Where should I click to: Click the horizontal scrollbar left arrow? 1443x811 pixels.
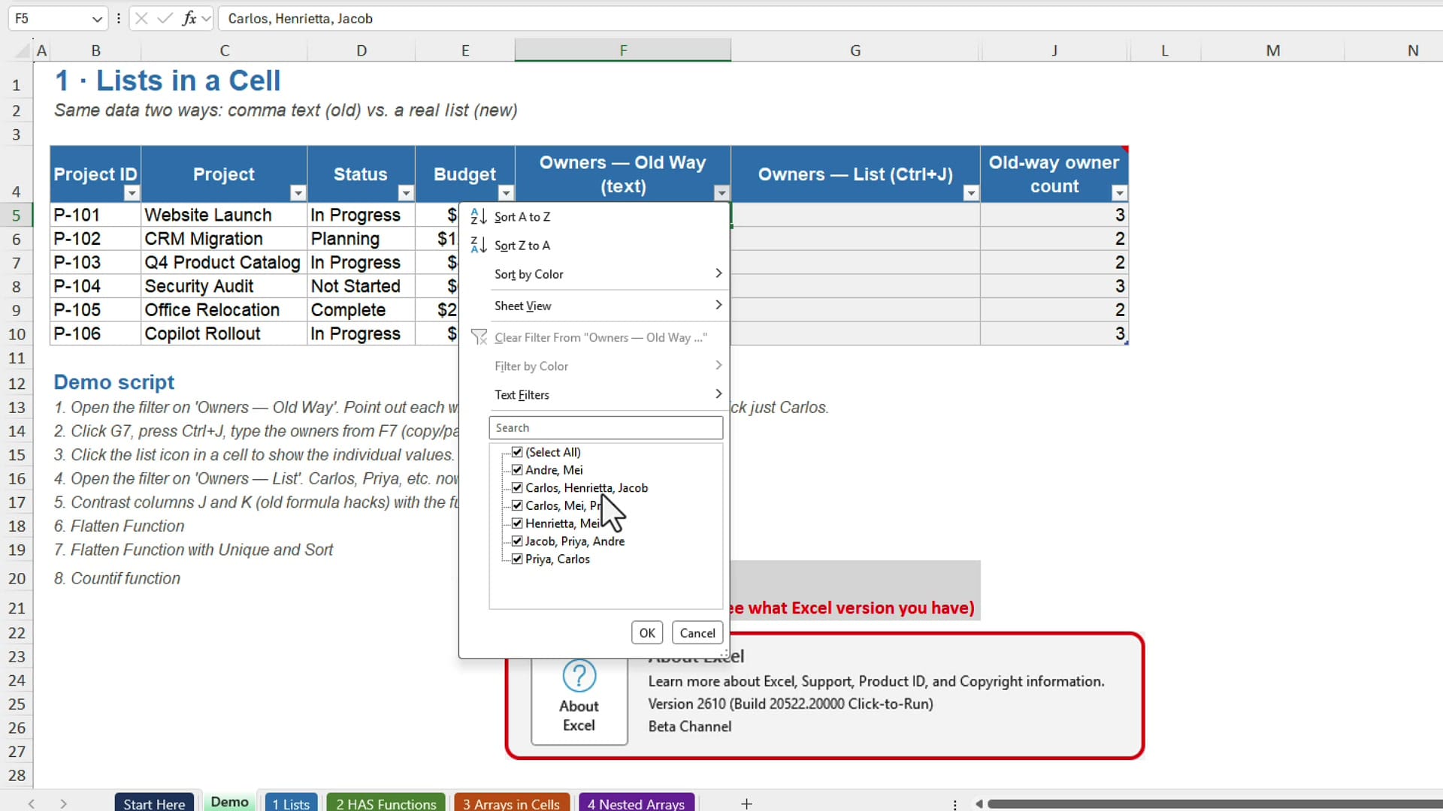coord(979,803)
